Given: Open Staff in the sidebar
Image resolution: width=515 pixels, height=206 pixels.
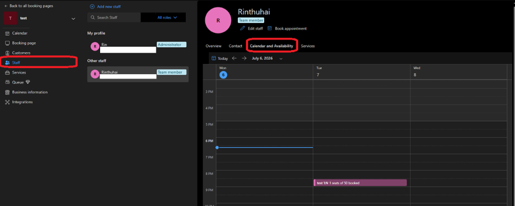Looking at the screenshot, I should (17, 62).
